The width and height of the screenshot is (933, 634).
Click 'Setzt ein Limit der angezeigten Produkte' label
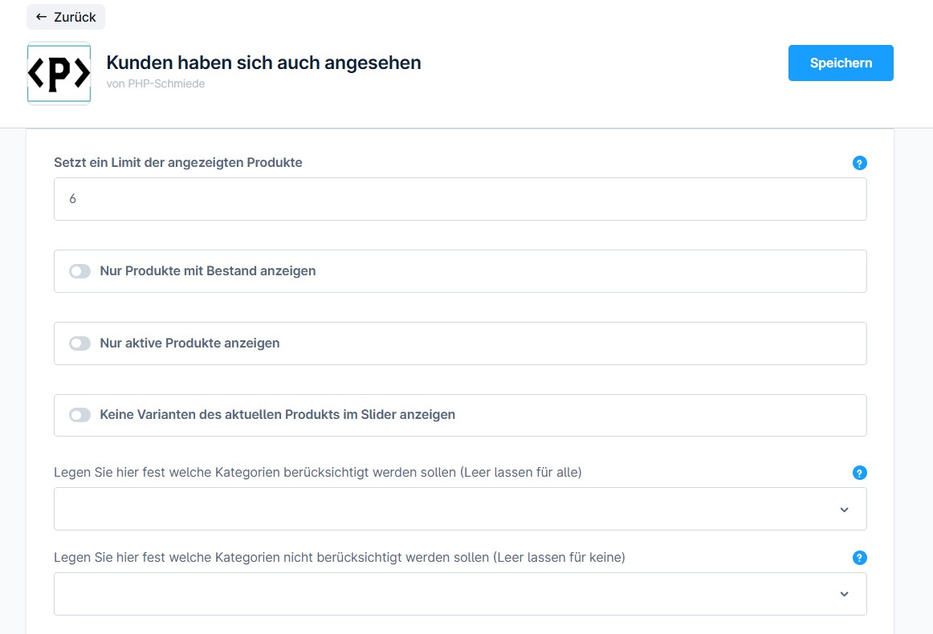pyautogui.click(x=177, y=162)
